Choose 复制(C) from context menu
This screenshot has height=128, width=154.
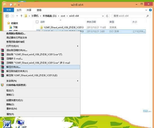coord(10,95)
